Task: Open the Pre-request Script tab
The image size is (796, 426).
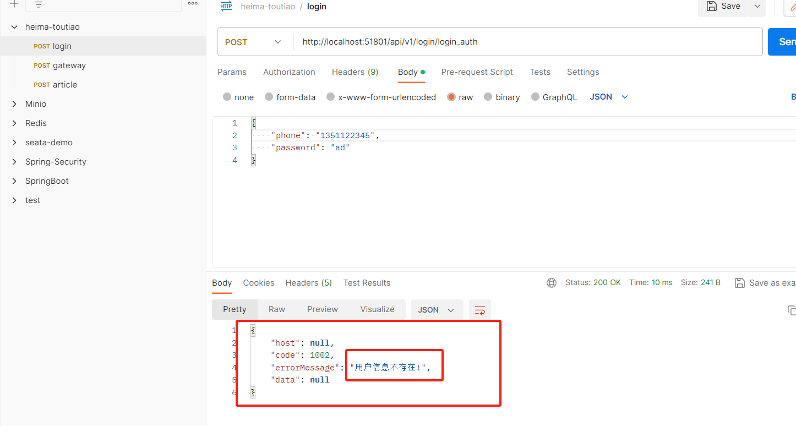Action: [x=477, y=72]
